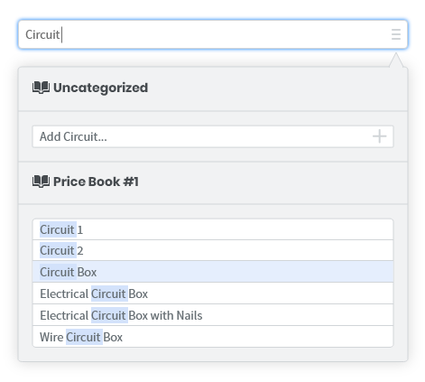Viewport: 425px width, 382px height.
Task: Choose the Add Circuit... option
Action: tap(213, 136)
